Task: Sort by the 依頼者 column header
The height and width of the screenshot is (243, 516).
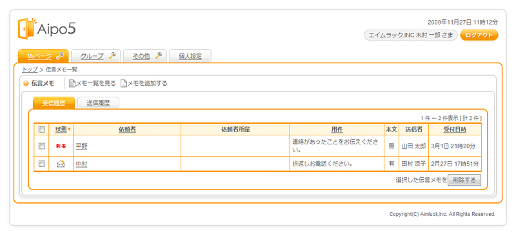Action: coord(127,130)
